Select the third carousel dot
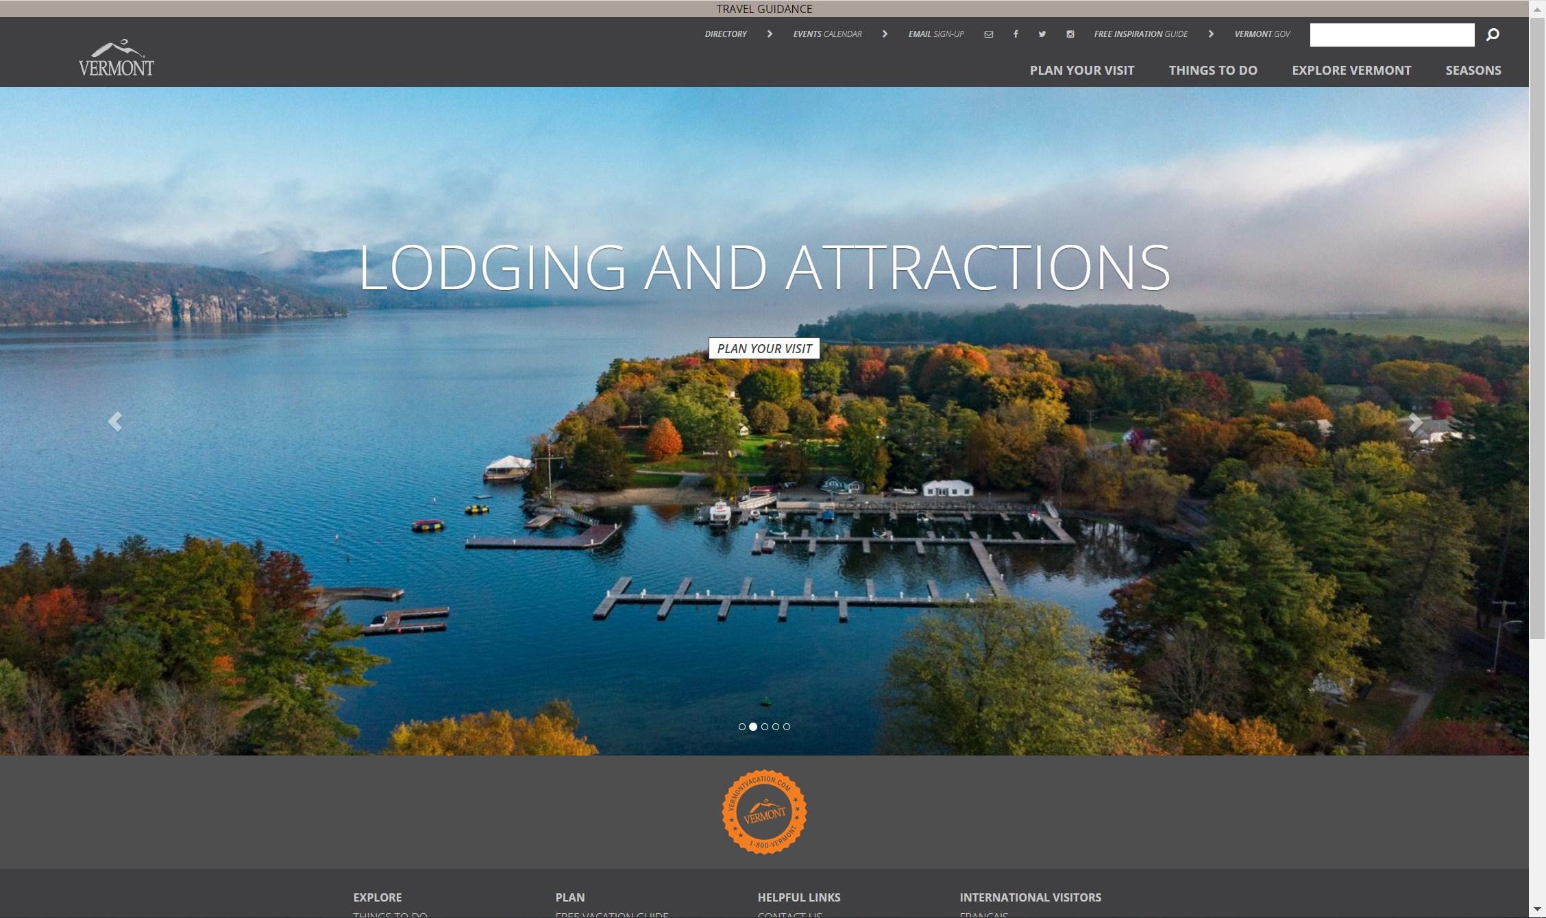 pyautogui.click(x=765, y=727)
